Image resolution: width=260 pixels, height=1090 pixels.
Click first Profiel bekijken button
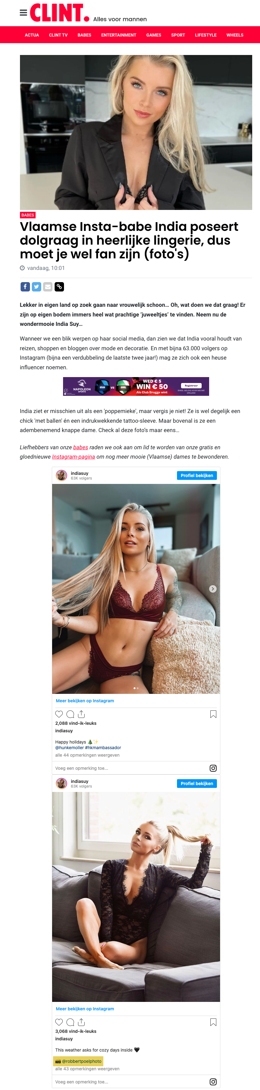coord(197,475)
